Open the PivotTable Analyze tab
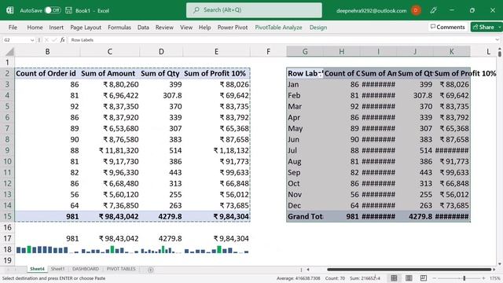 point(278,28)
